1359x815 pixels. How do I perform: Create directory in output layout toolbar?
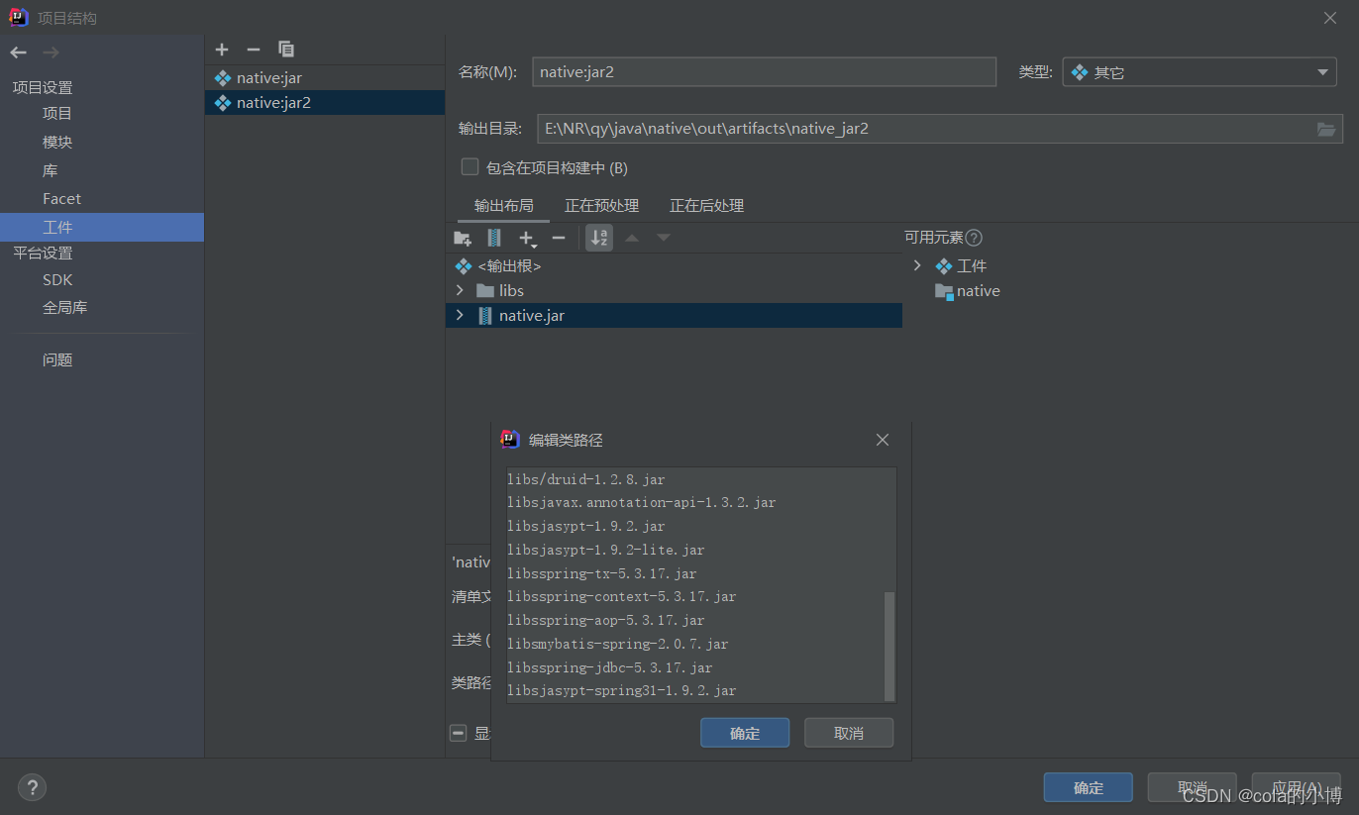point(463,238)
